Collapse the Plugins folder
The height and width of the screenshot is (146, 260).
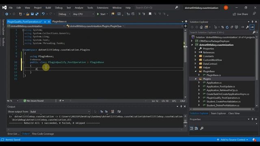[x=195, y=79]
